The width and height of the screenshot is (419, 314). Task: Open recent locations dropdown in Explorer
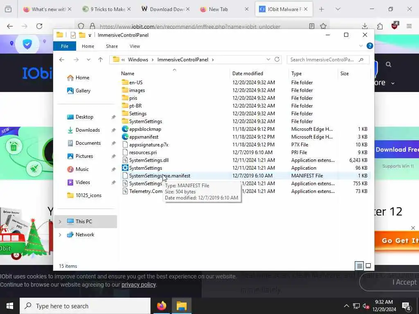88,60
